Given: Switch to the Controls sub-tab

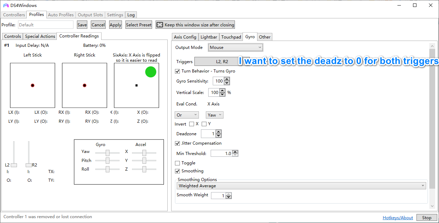Looking at the screenshot, I should (12, 36).
